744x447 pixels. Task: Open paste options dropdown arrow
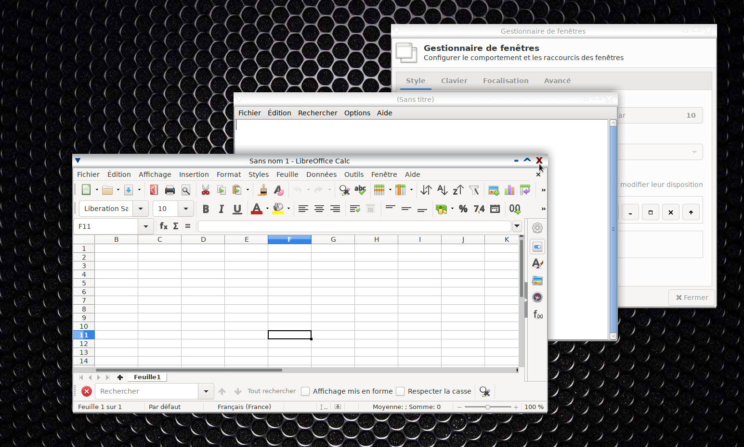pos(248,190)
